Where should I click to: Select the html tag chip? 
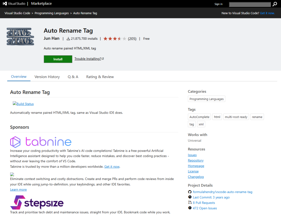point(217,117)
